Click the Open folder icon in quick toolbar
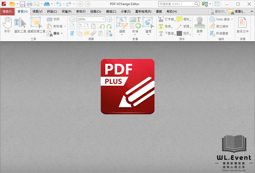 click(12, 4)
